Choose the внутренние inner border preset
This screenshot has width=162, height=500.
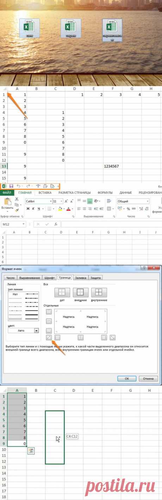tap(99, 292)
